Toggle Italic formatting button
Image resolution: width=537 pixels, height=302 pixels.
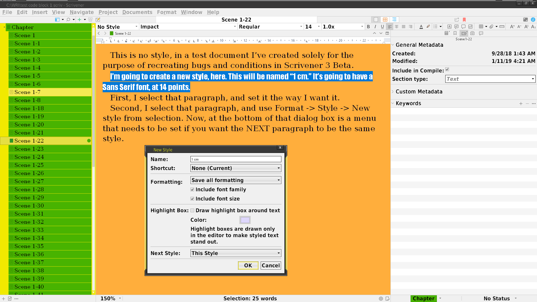(x=375, y=27)
